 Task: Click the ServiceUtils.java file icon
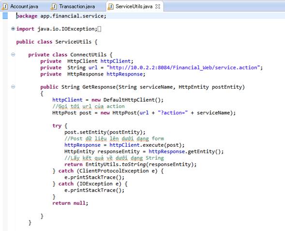110,7
